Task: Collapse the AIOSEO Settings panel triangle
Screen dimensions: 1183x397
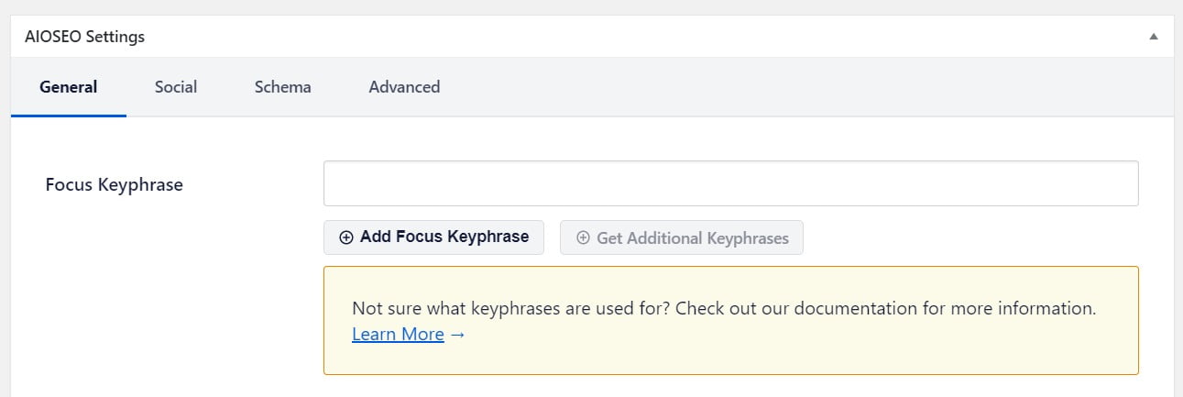Action: [x=1154, y=38]
